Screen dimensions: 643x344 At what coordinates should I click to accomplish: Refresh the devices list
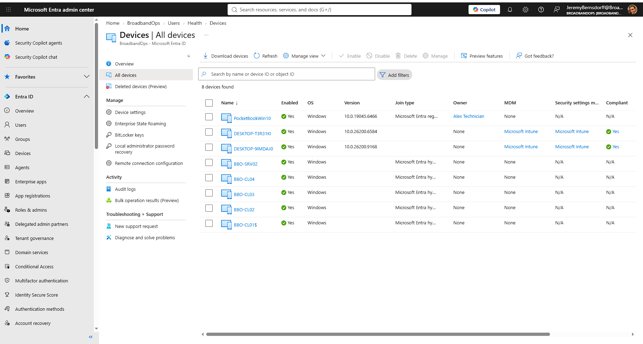click(265, 56)
